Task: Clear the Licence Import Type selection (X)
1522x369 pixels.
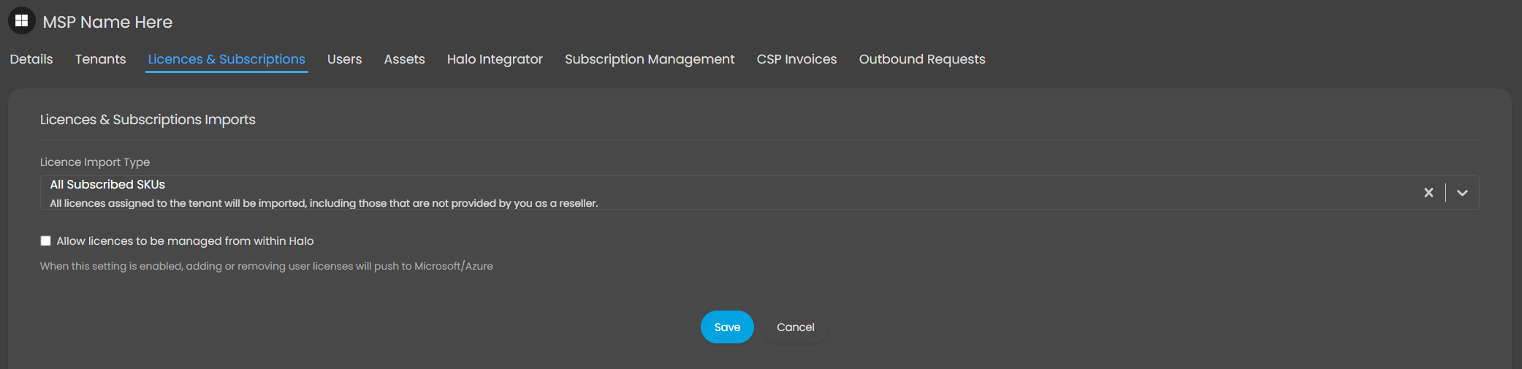Action: (x=1428, y=193)
